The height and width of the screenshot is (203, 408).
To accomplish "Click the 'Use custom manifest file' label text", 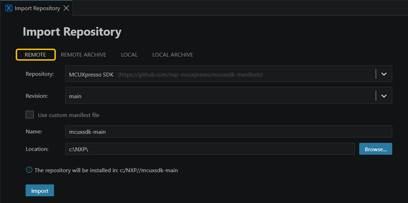I will point(69,115).
